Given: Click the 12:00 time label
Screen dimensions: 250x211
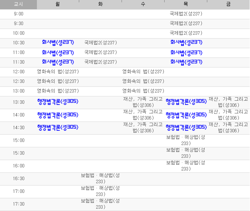Looking at the screenshot, I should pyautogui.click(x=19, y=72).
